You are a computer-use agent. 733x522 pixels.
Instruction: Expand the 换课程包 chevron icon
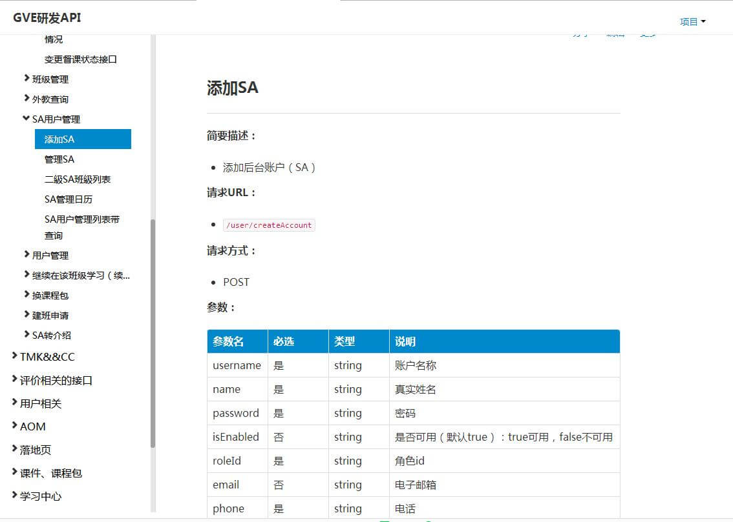pyautogui.click(x=27, y=295)
